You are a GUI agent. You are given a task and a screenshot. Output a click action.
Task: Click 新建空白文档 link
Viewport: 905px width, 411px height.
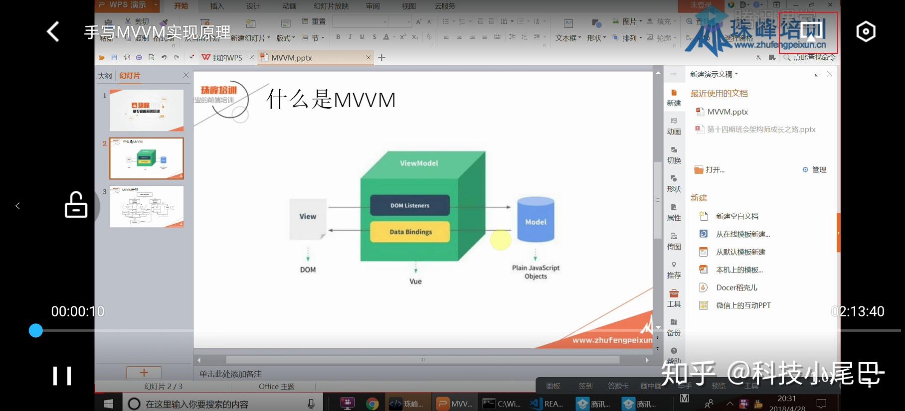pyautogui.click(x=737, y=216)
